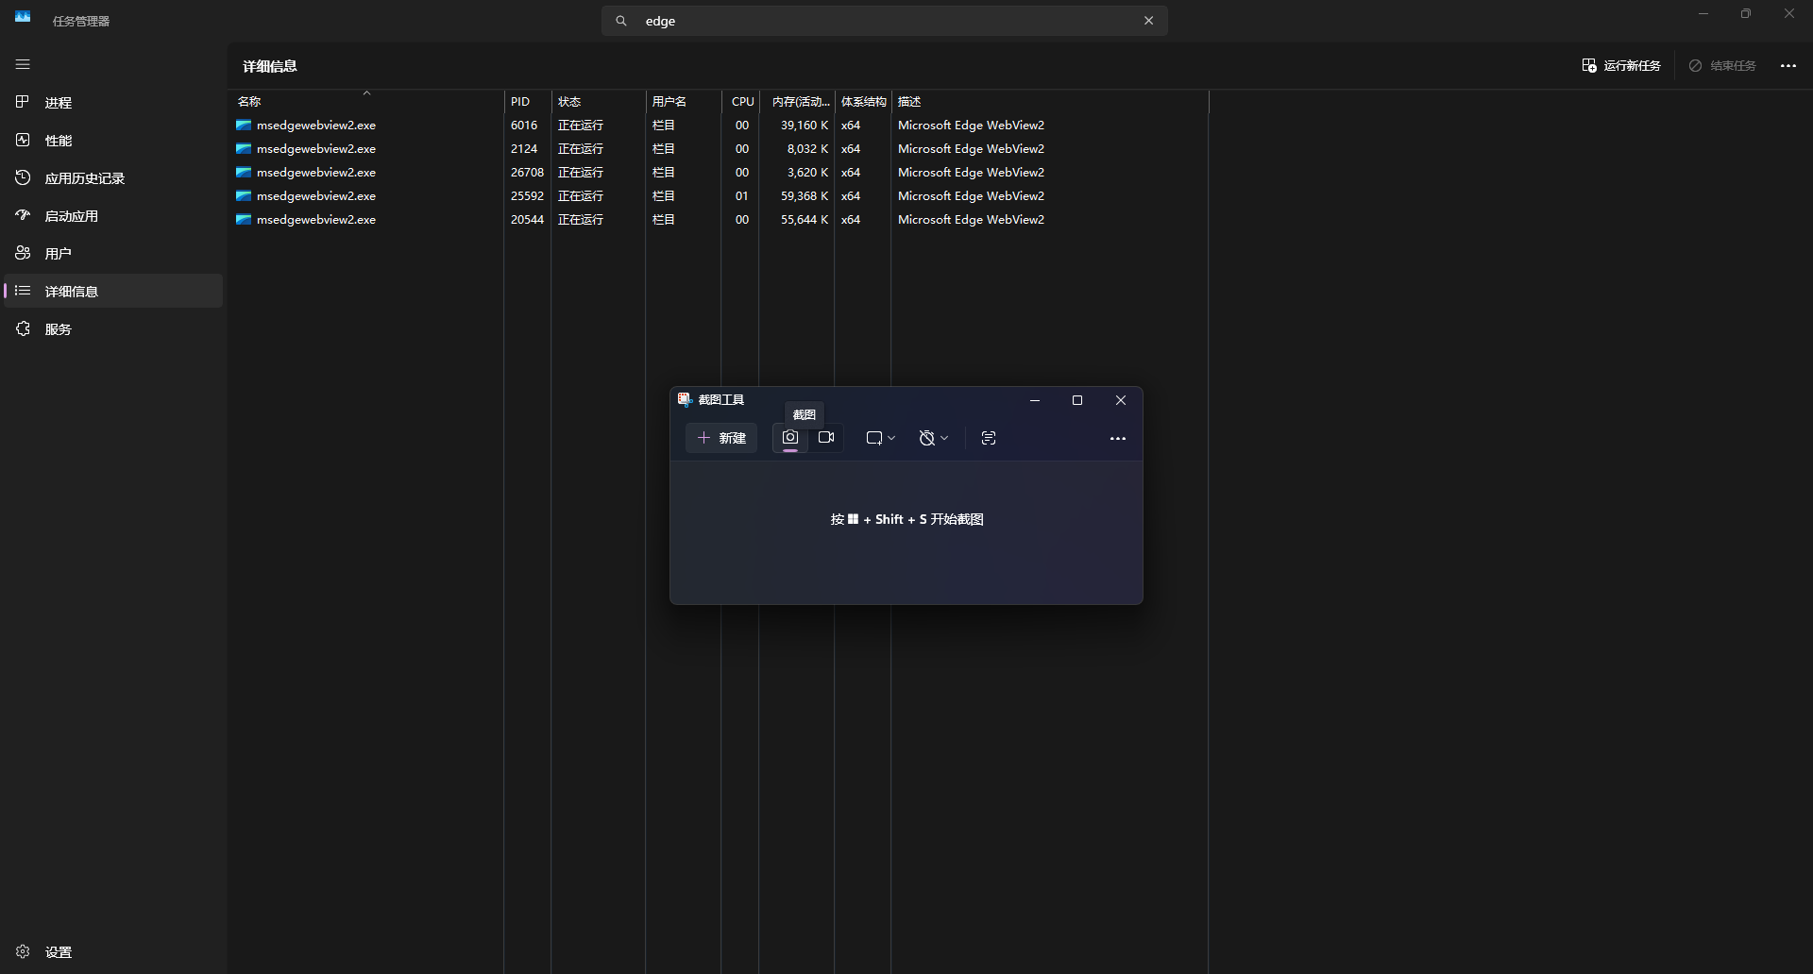Image resolution: width=1813 pixels, height=974 pixels.
Task: Open the Users (用户) page
Action: coord(113,253)
